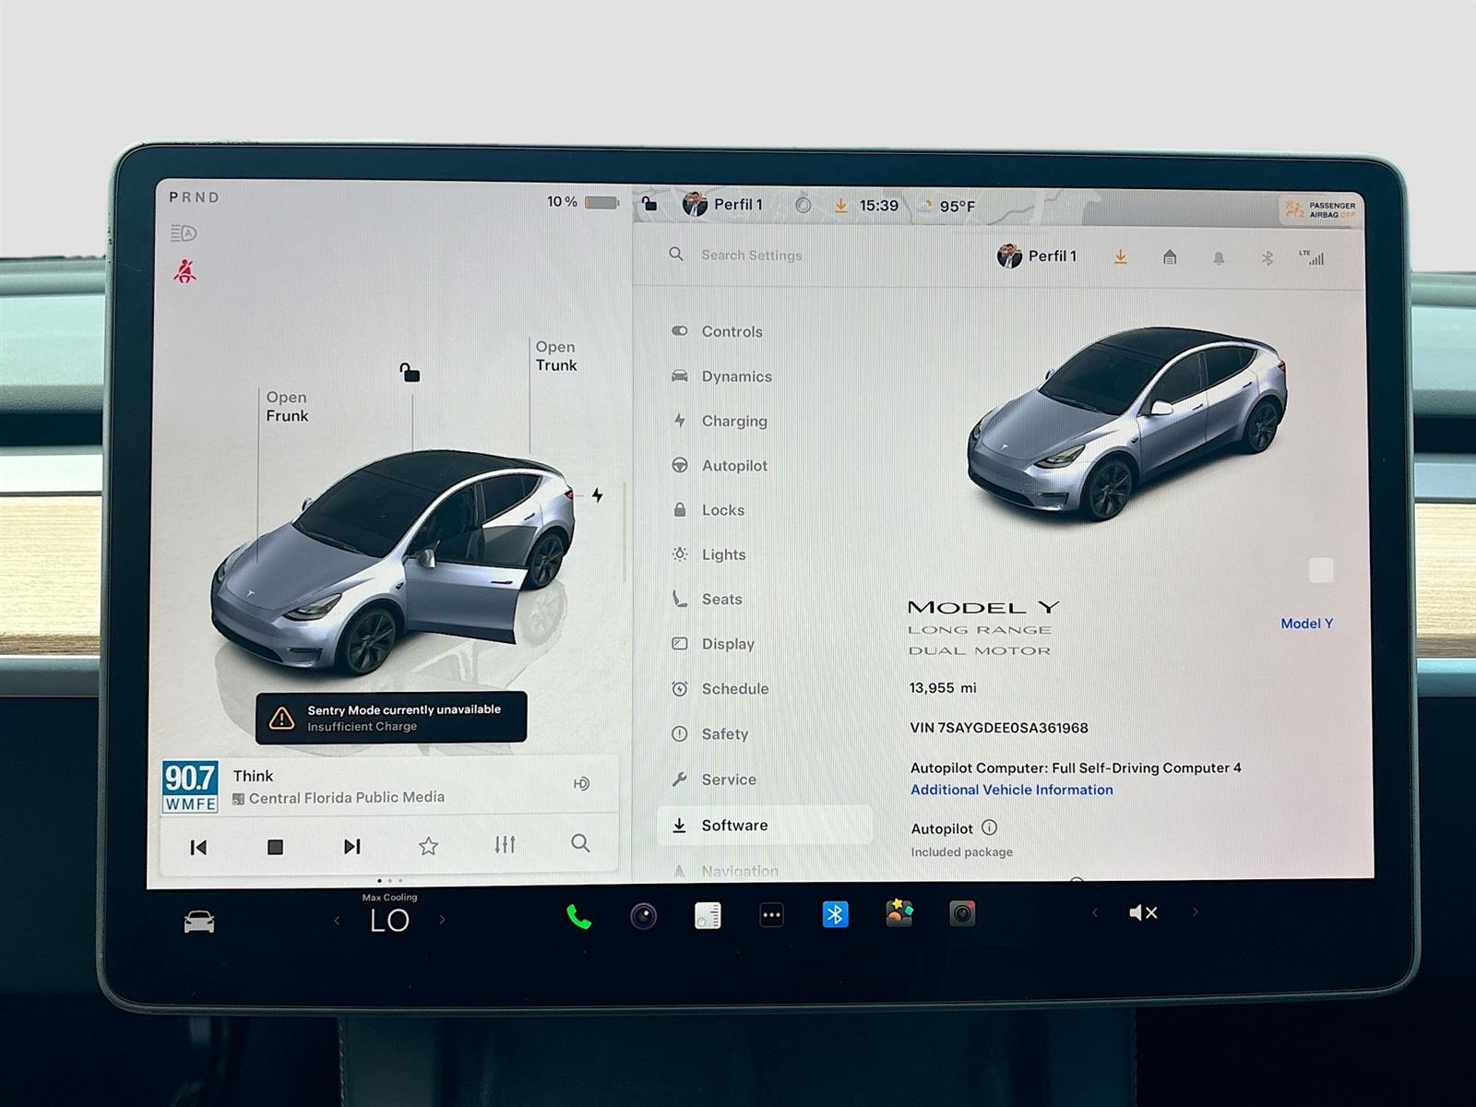Favorite the current station with star
Viewport: 1476px width, 1107px height.
428,846
